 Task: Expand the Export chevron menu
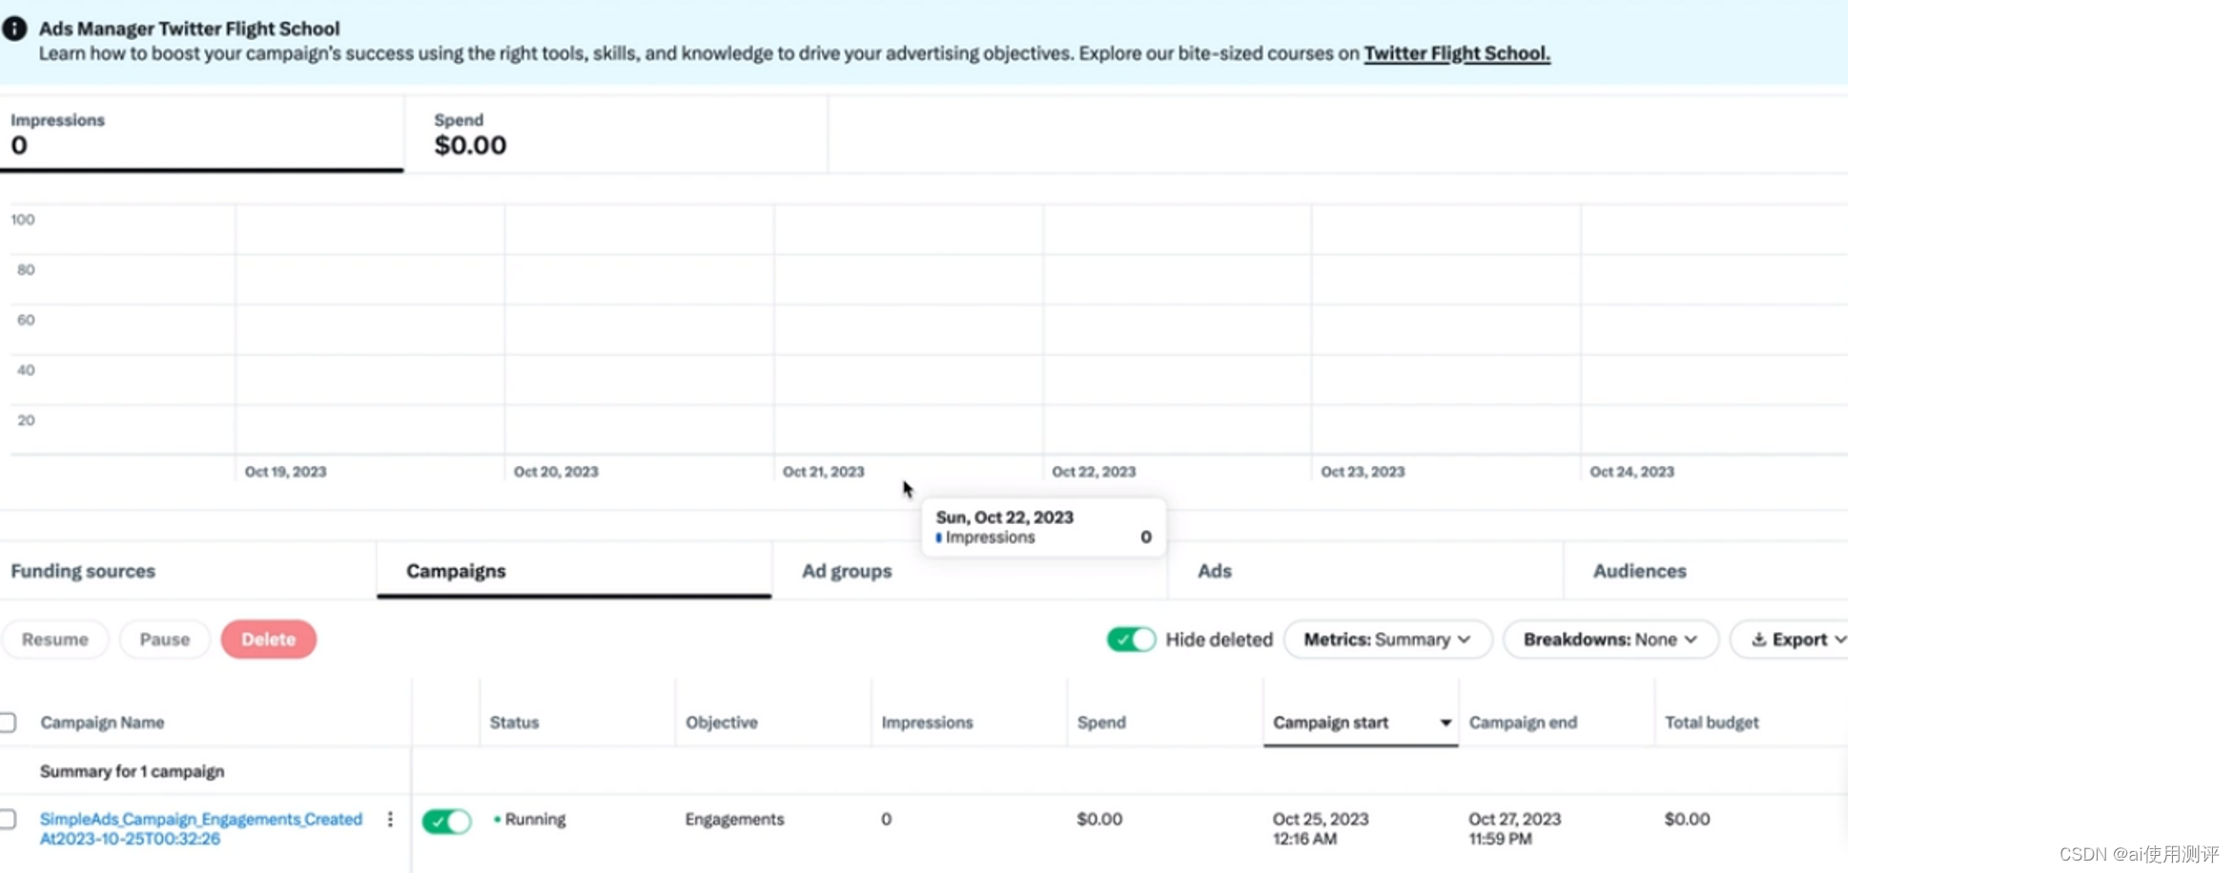click(x=1840, y=640)
